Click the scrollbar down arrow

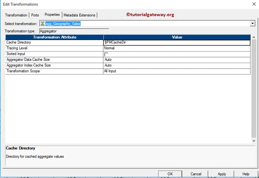pyautogui.click(x=254, y=141)
